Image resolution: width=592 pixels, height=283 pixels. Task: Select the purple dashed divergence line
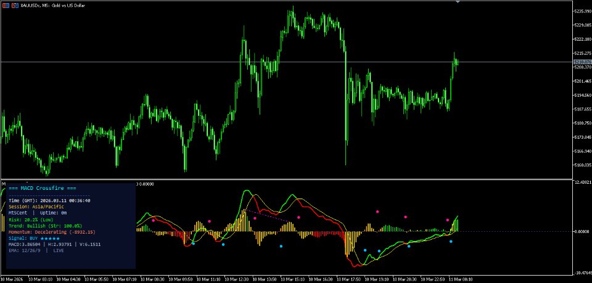coord(269,215)
